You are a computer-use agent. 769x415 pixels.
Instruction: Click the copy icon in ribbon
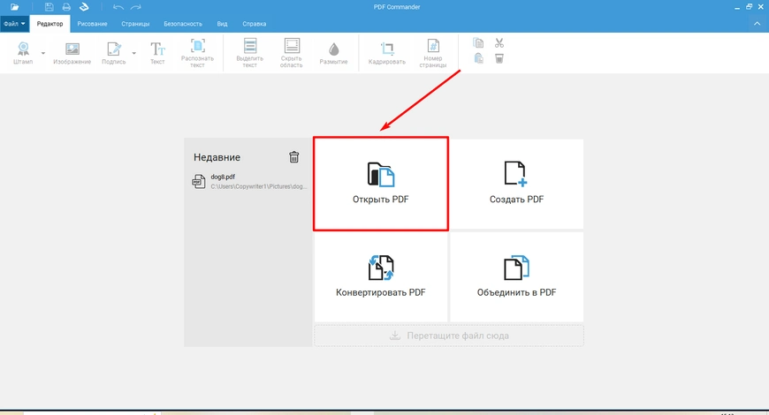(x=478, y=43)
